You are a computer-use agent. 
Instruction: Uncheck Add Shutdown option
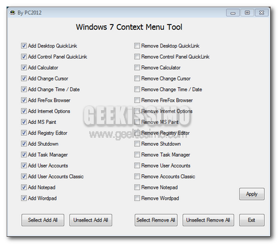coord(24,144)
